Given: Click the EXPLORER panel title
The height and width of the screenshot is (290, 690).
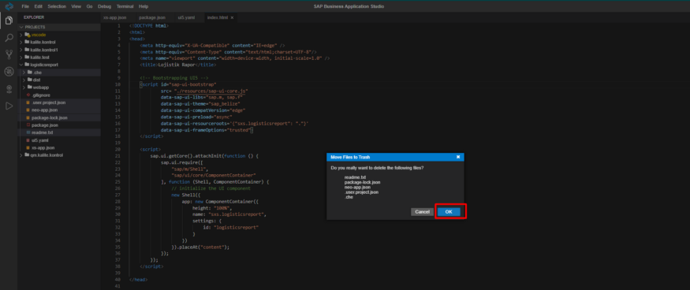Looking at the screenshot, I should click(x=34, y=17).
